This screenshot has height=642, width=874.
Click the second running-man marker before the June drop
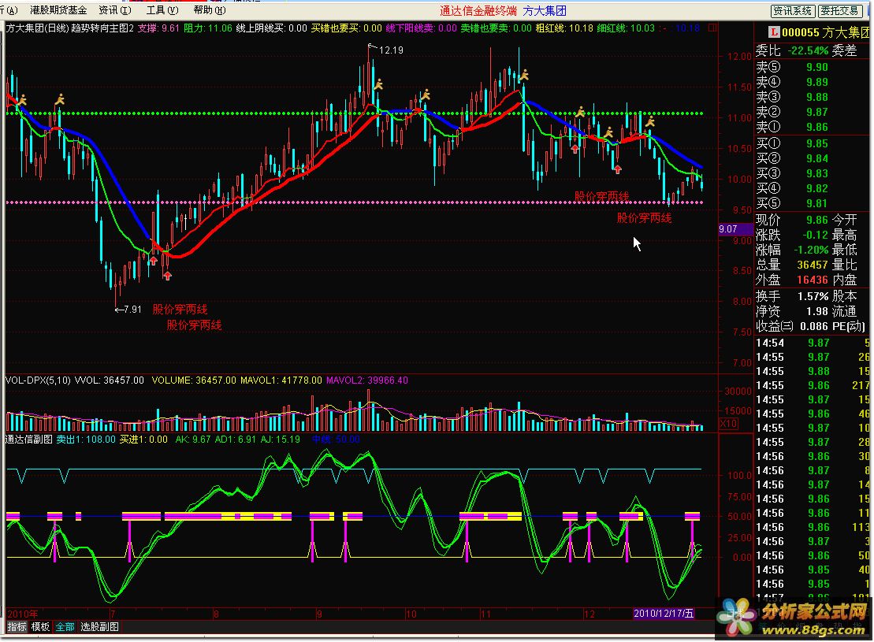pos(60,99)
